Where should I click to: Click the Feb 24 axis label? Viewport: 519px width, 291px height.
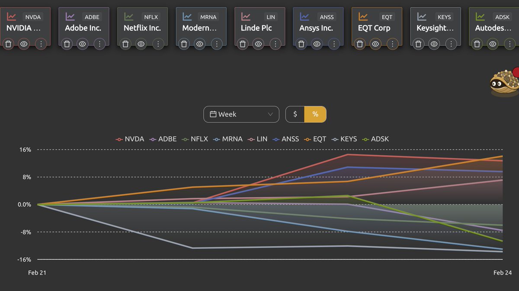click(x=503, y=273)
